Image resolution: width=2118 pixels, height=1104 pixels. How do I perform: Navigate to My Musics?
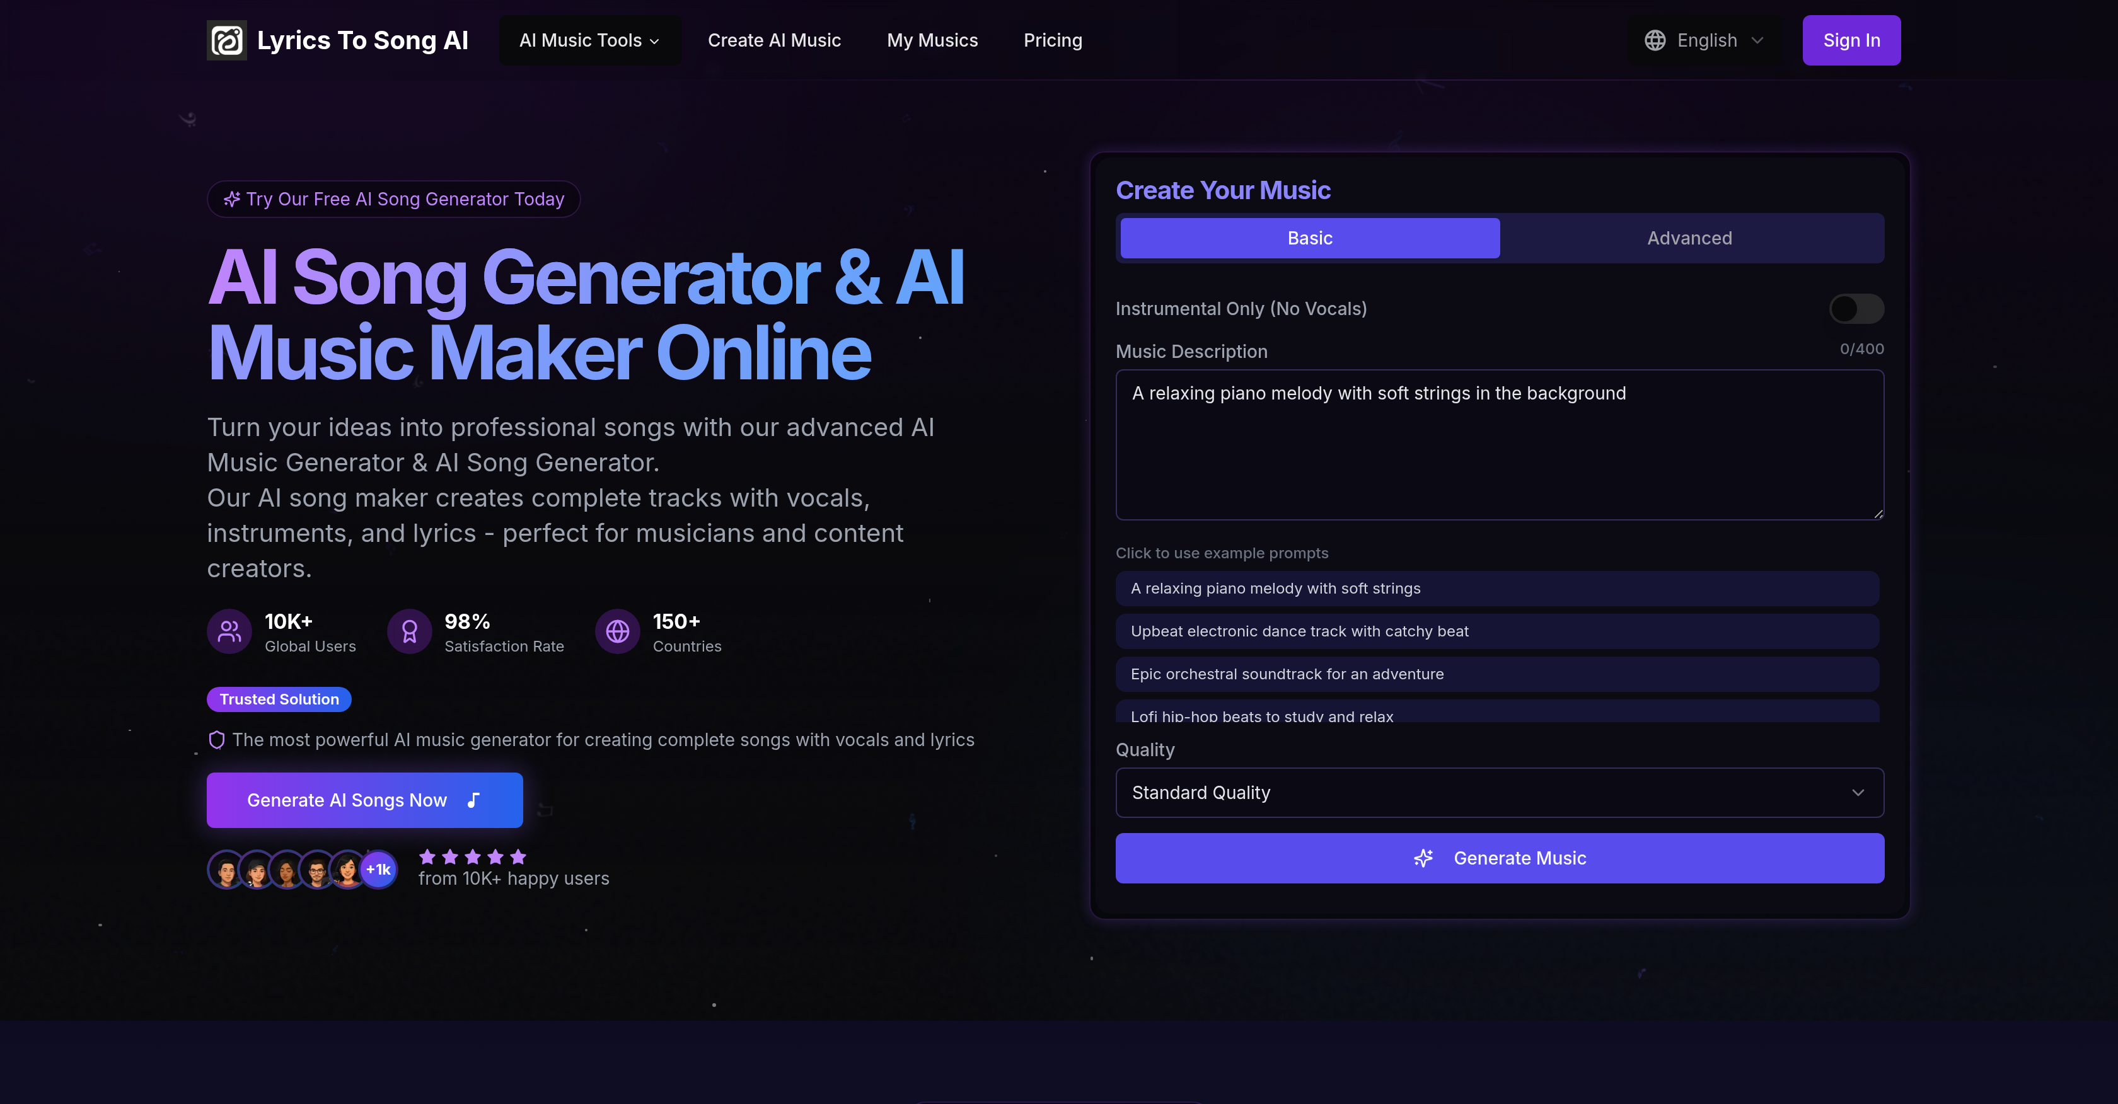pos(932,40)
